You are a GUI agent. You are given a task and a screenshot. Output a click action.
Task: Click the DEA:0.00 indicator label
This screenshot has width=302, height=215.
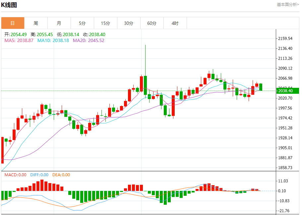click(61, 175)
